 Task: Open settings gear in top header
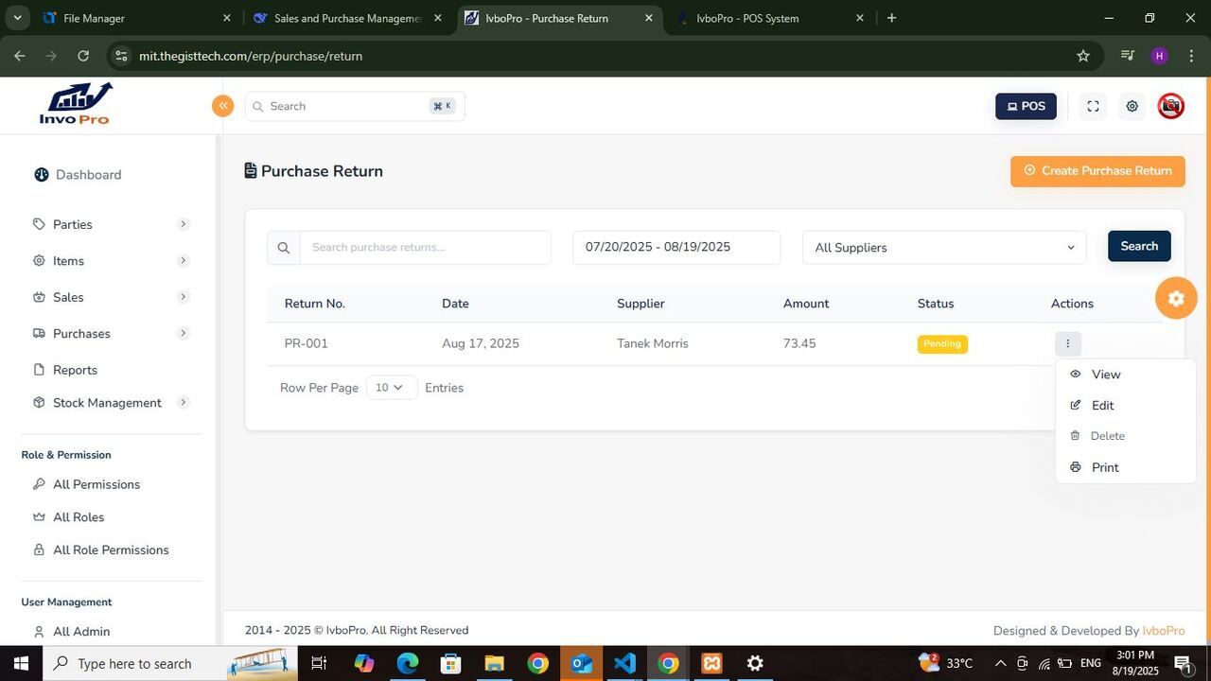click(x=1132, y=106)
